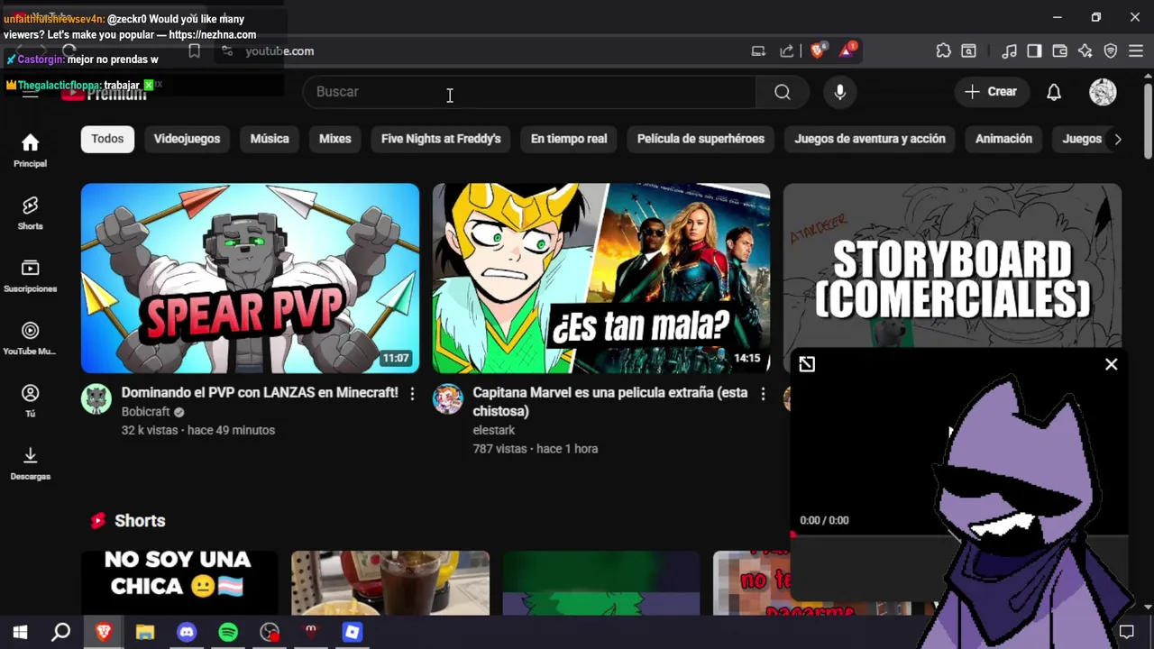This screenshot has height=649, width=1154.
Task: Select the Música chip
Action: pyautogui.click(x=270, y=139)
